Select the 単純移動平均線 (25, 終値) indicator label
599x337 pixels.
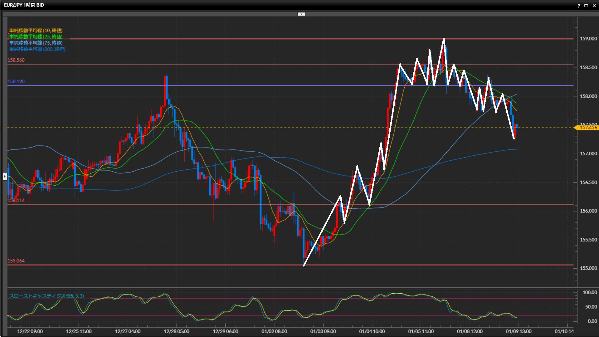[x=36, y=37]
